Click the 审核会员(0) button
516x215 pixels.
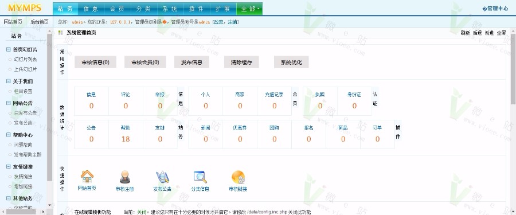[x=145, y=62]
